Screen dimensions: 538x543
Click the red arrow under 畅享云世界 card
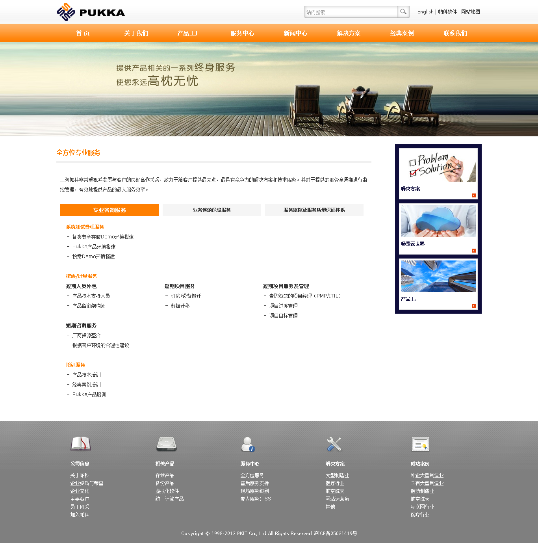click(473, 251)
